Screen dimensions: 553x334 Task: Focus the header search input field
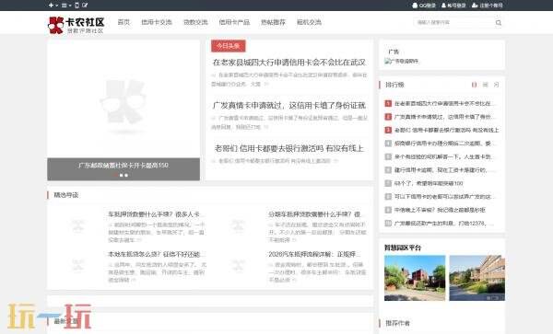tap(453, 22)
